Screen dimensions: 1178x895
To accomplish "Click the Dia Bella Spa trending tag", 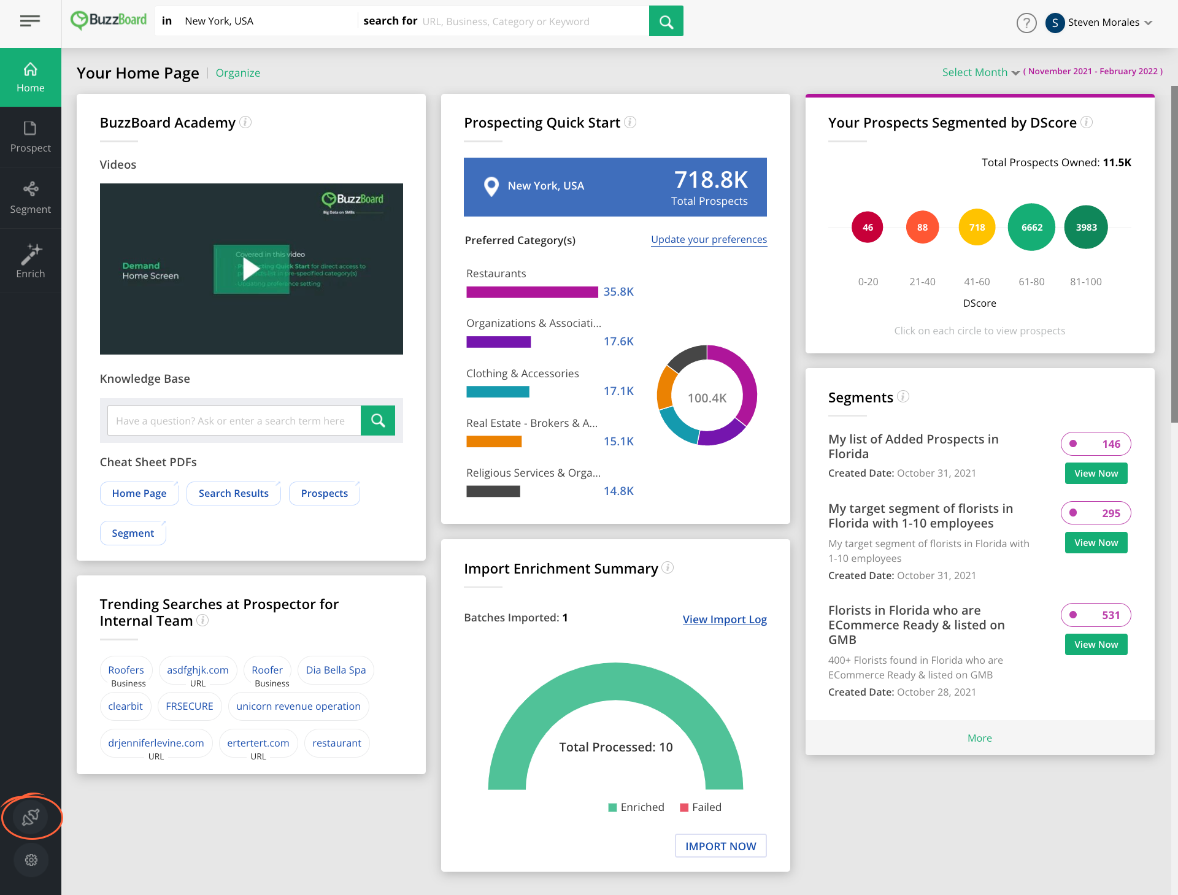I will (x=336, y=670).
